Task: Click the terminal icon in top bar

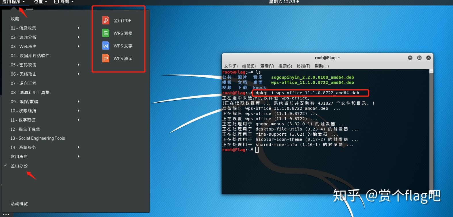Action: coord(56,2)
